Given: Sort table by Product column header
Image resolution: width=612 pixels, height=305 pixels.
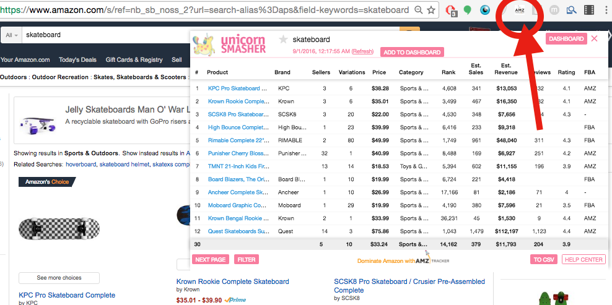Looking at the screenshot, I should (x=217, y=72).
